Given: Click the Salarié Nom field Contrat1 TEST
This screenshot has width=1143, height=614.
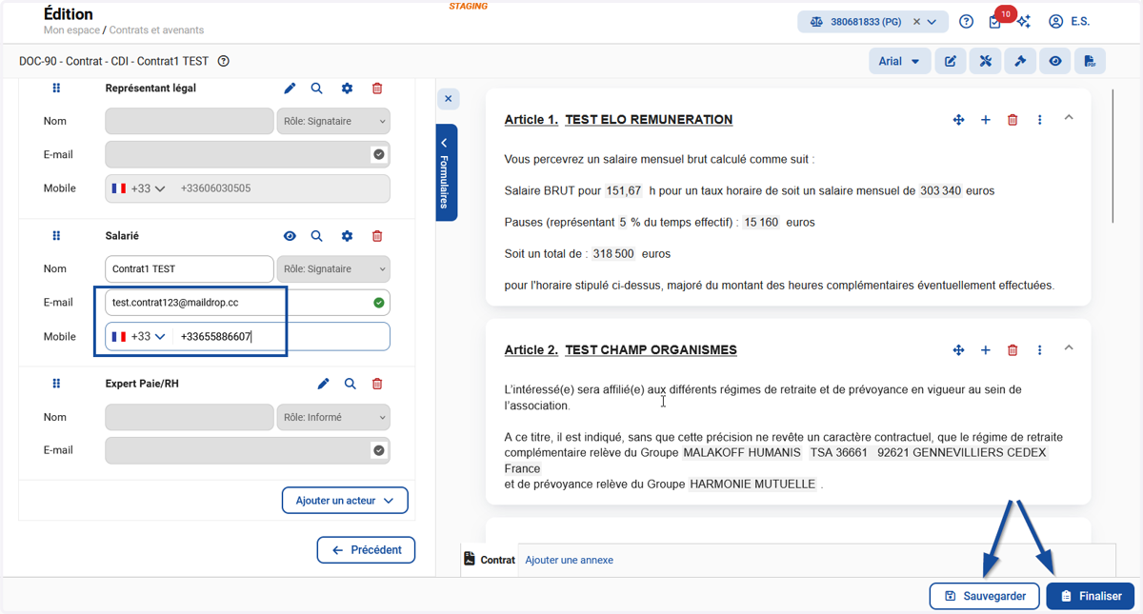Looking at the screenshot, I should click(190, 268).
